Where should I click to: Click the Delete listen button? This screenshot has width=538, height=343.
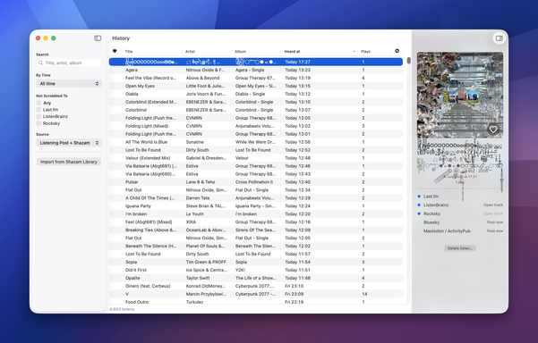point(460,248)
